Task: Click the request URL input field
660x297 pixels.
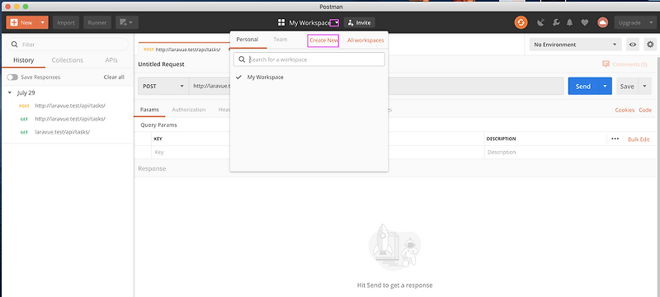Action: coord(376,86)
